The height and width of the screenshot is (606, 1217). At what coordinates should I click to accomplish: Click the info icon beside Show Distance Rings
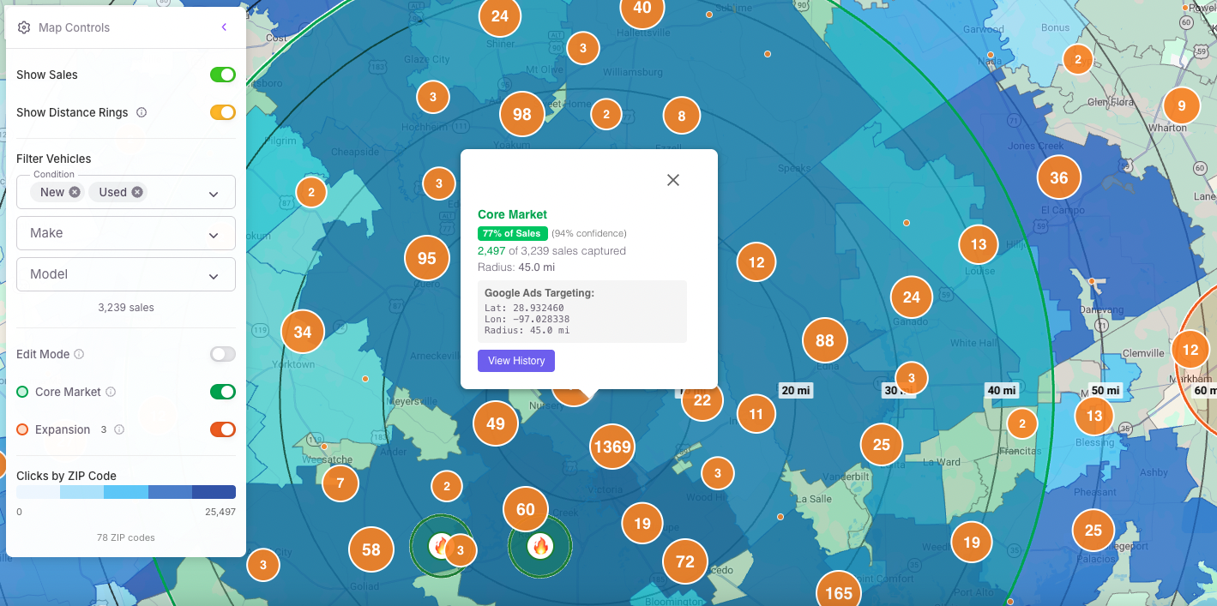143,112
